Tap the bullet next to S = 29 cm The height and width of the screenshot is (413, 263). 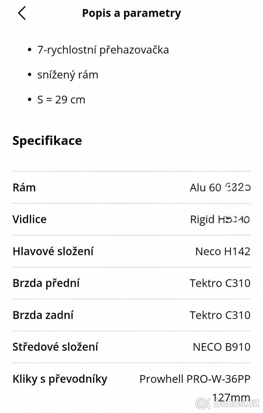(x=29, y=99)
